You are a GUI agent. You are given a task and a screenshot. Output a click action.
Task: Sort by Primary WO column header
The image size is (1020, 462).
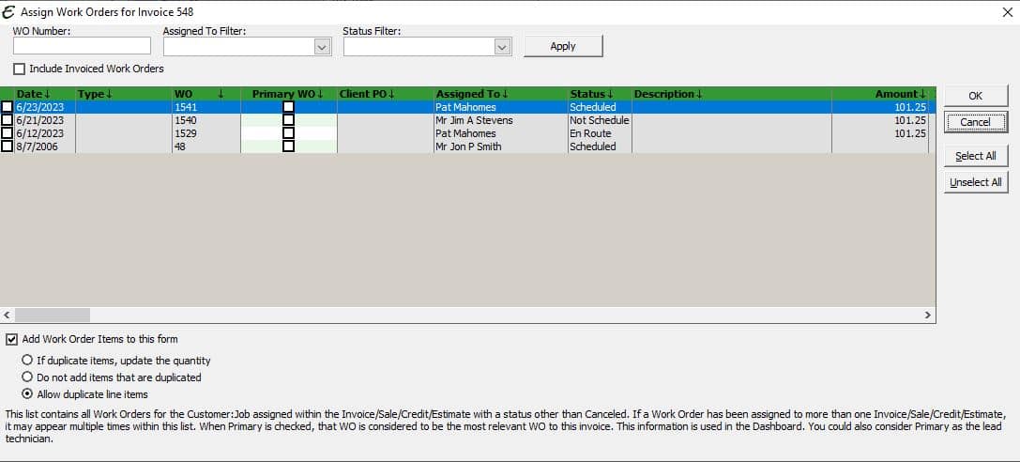[287, 94]
